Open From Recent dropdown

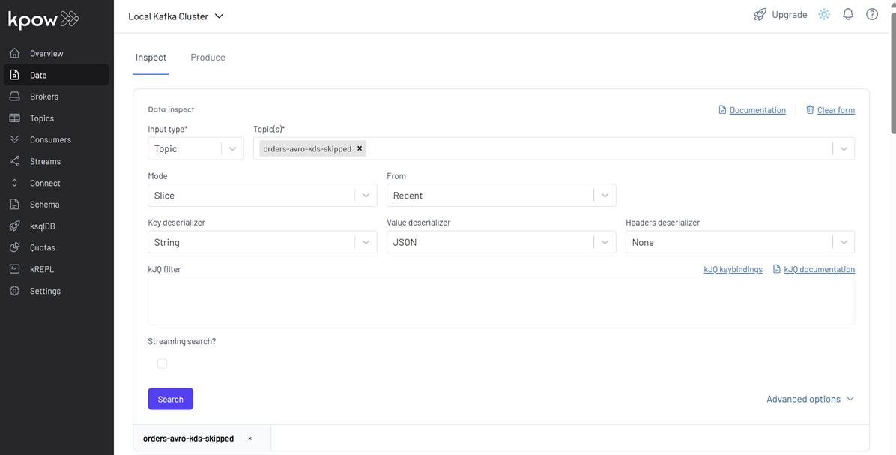click(x=501, y=196)
